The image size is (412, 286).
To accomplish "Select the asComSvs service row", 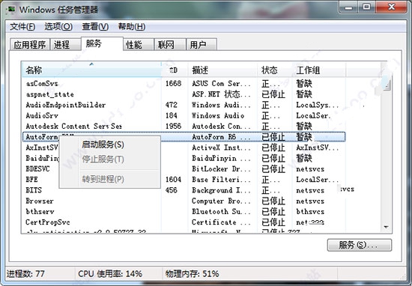I will (x=184, y=84).
